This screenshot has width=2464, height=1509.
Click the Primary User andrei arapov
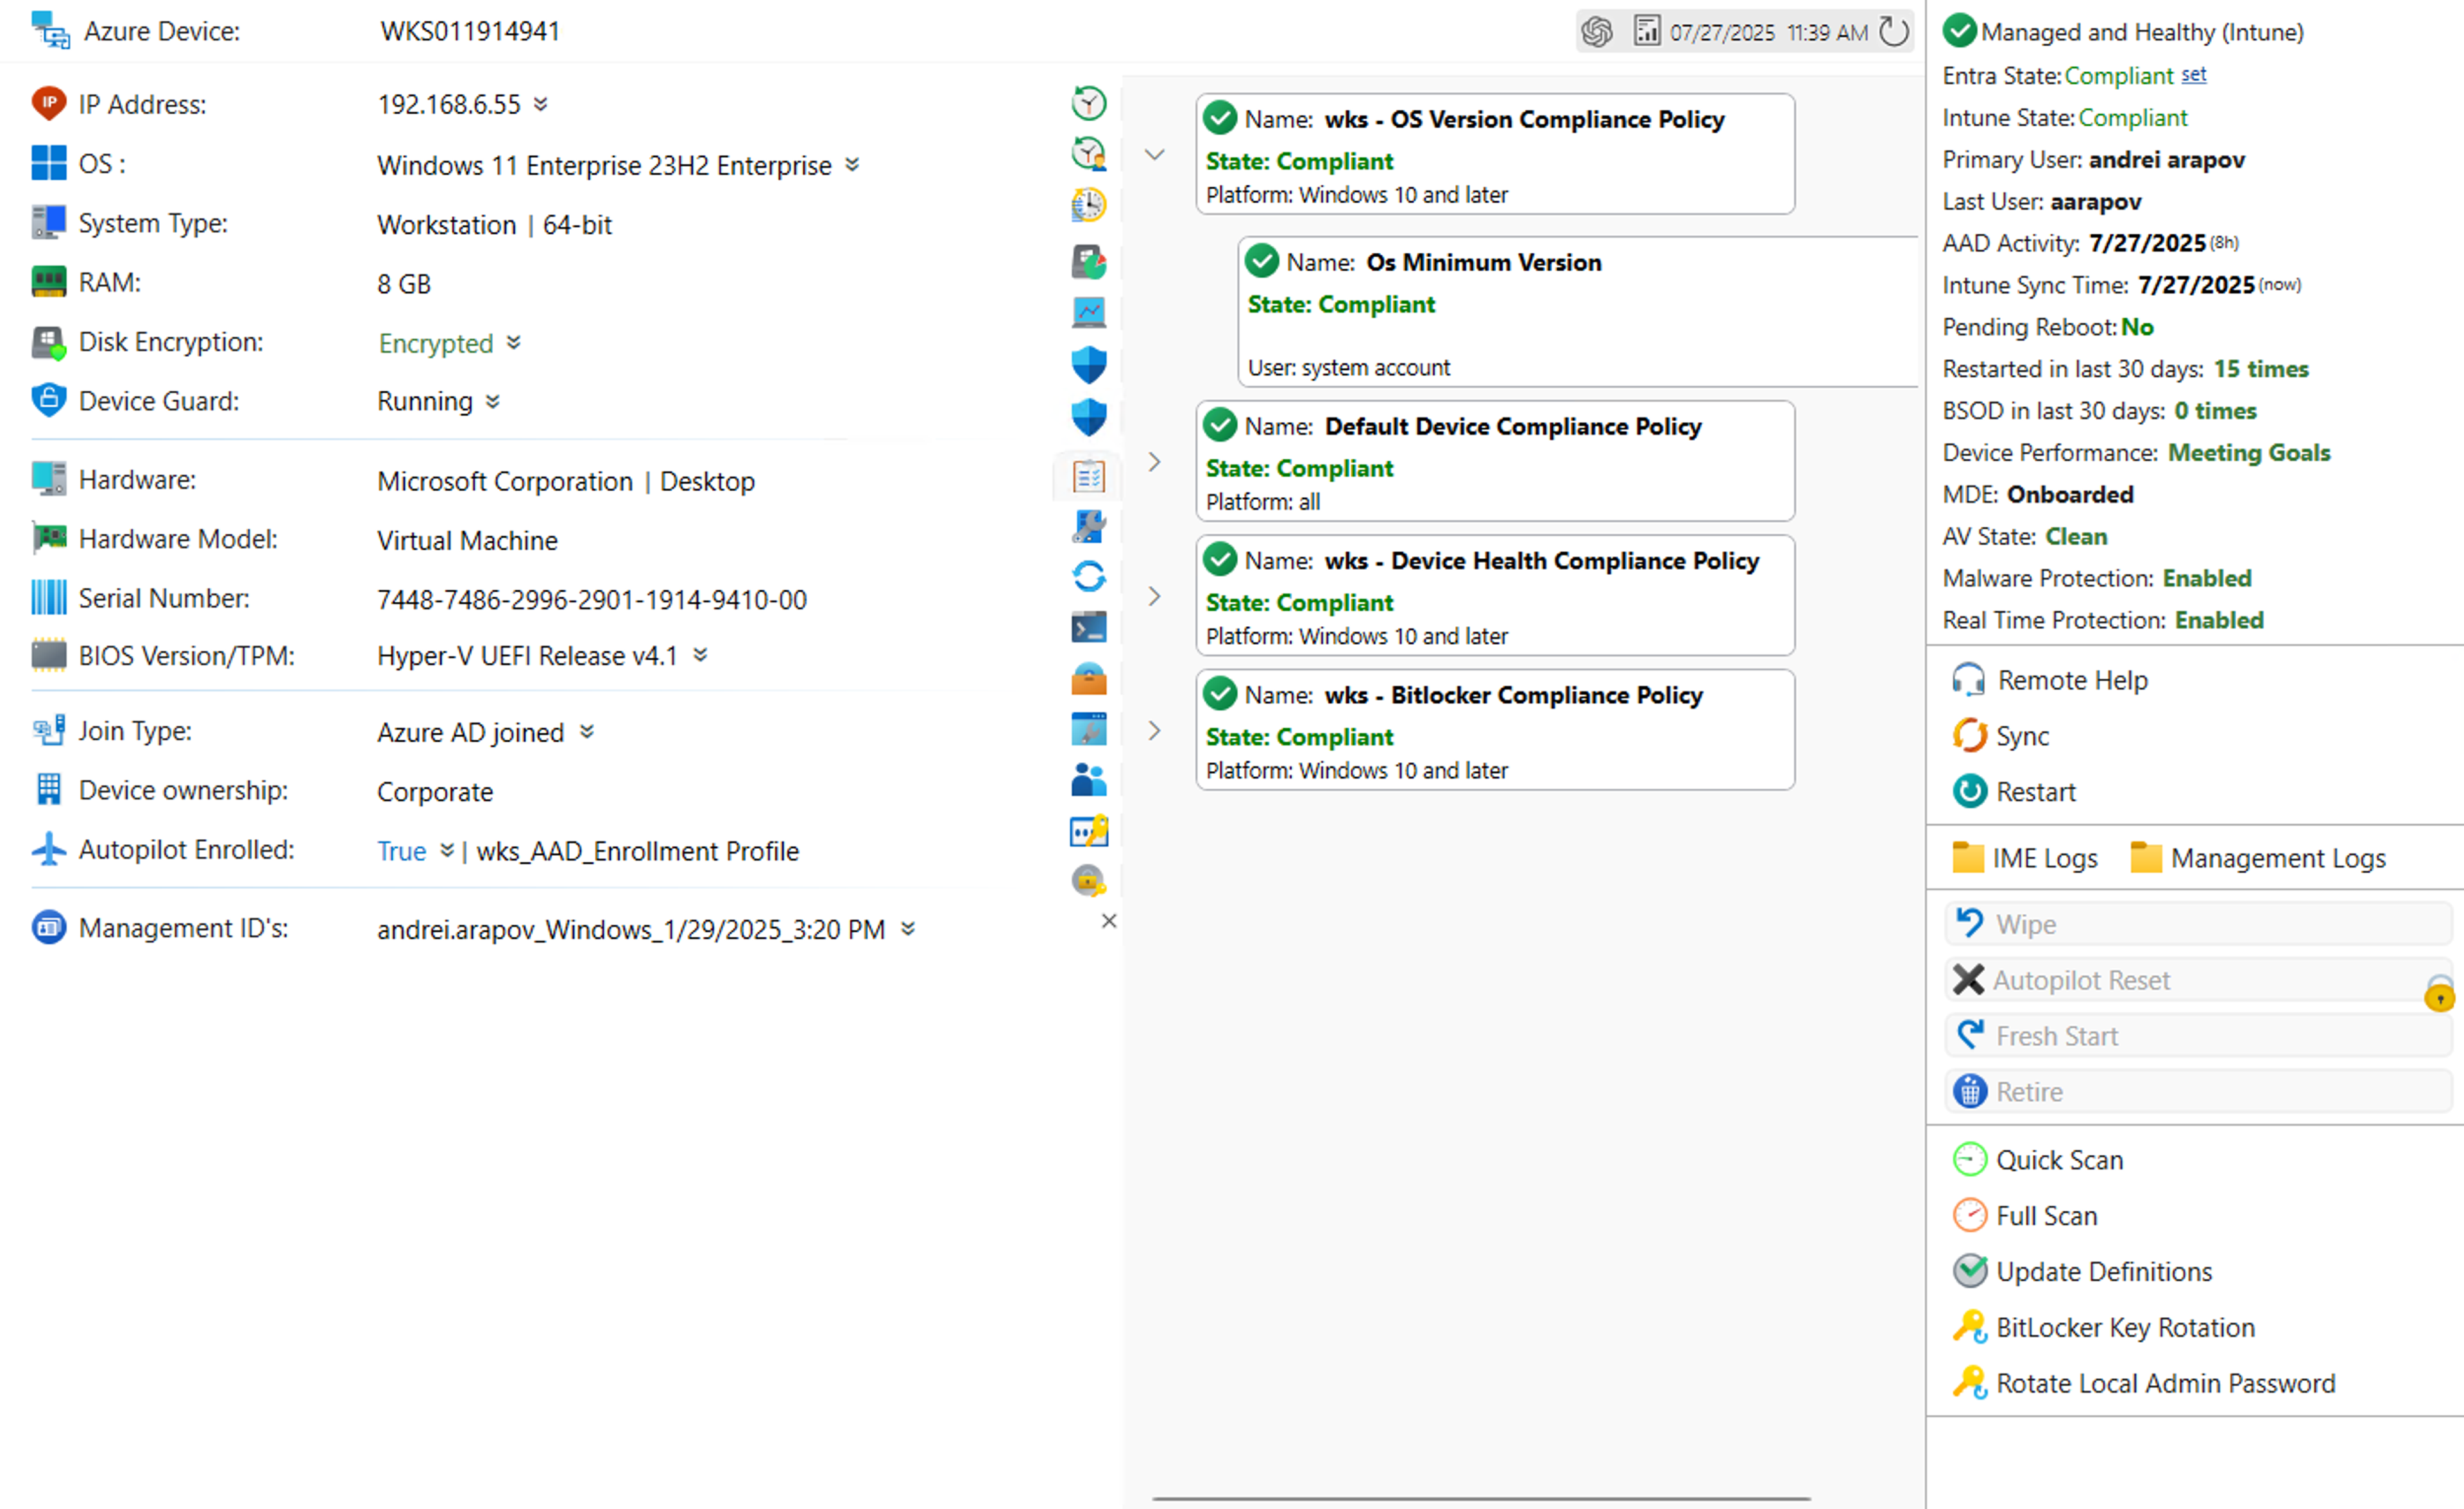click(x=2167, y=160)
